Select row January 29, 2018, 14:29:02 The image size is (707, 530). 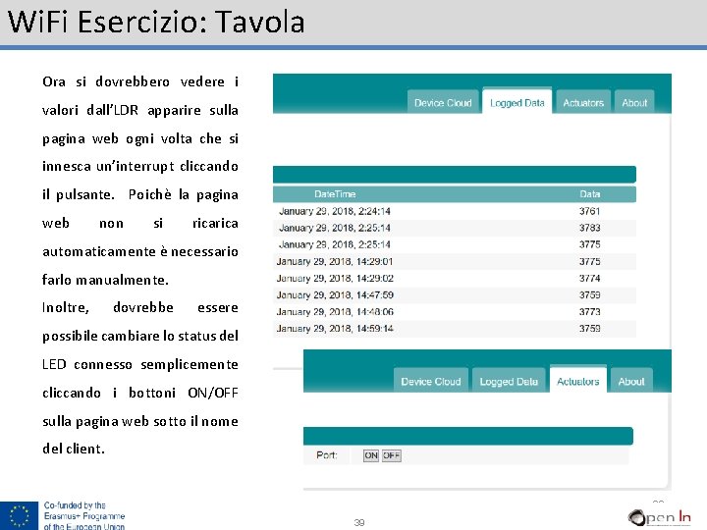455,278
